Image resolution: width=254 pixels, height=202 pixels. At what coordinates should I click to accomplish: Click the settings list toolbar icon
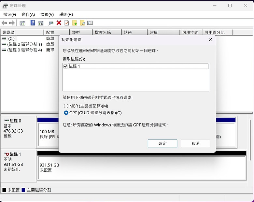(90, 23)
